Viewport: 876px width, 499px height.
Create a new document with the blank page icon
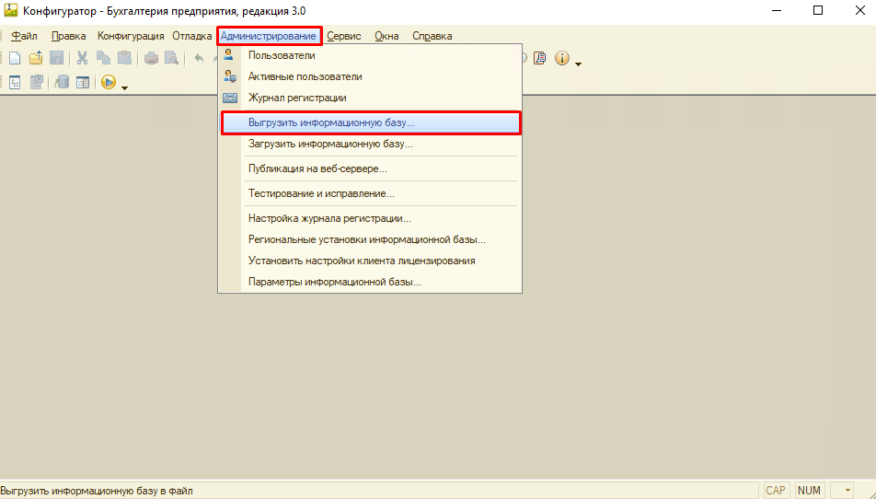(15, 58)
